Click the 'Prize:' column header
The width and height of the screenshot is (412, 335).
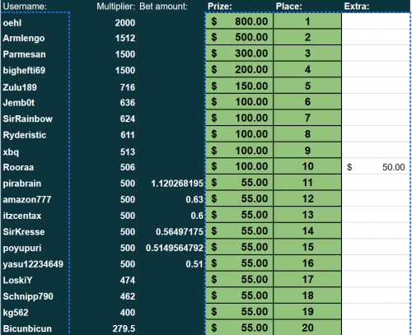(239, 7)
